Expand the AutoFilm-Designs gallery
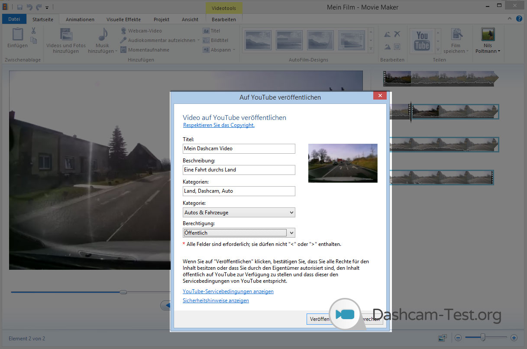Viewport: 527px width, 349px height. coord(371,49)
